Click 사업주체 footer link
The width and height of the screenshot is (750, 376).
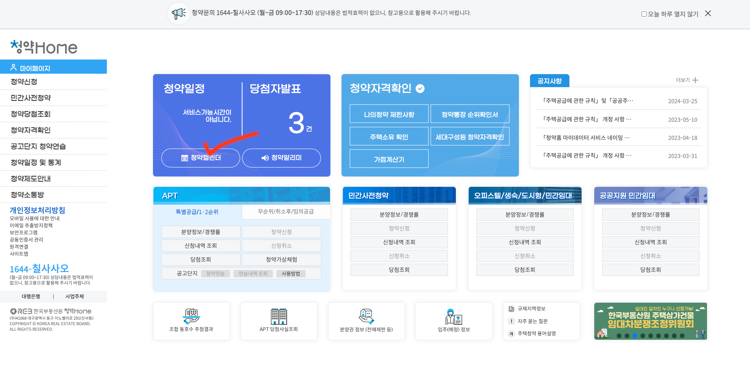pos(75,296)
